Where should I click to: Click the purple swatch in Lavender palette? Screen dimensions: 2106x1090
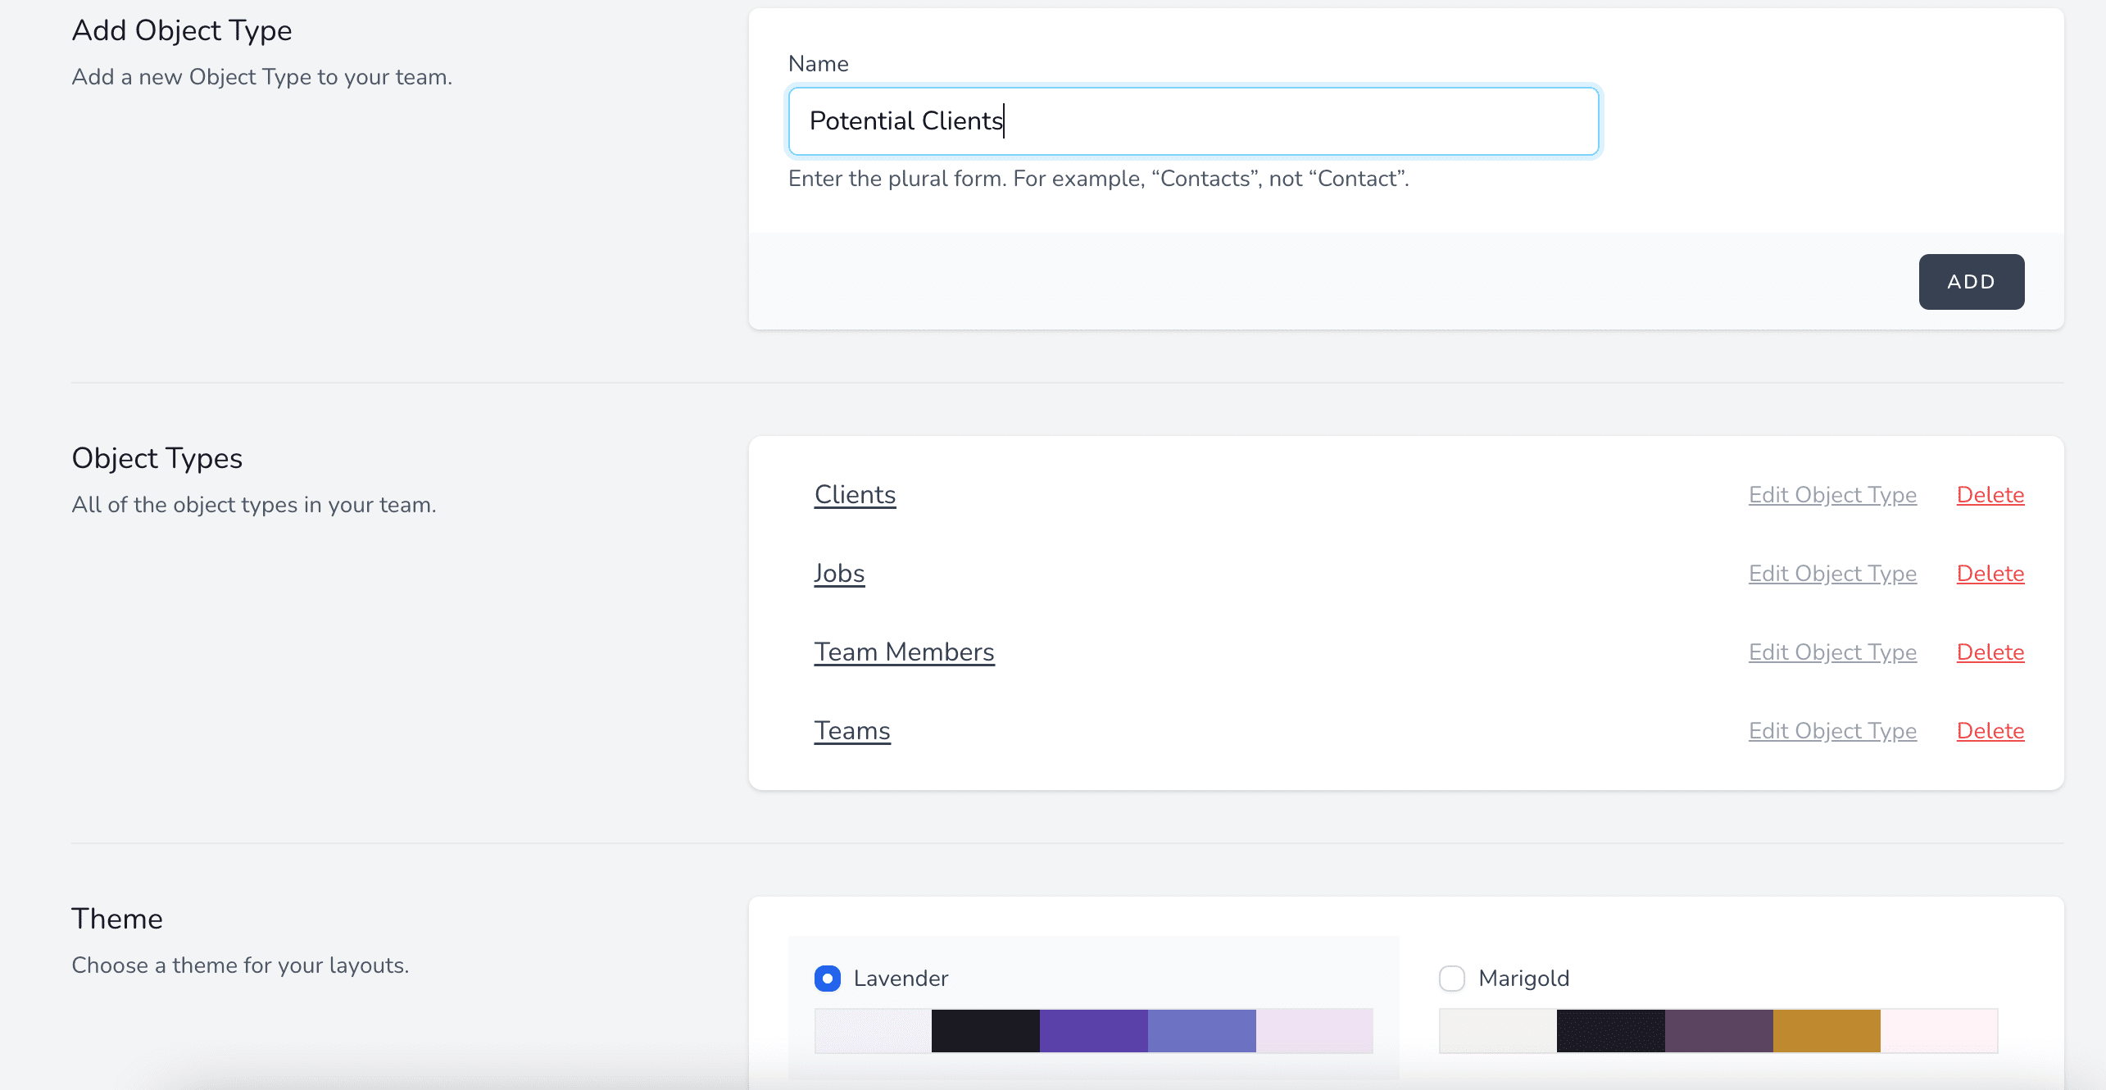tap(1093, 1031)
